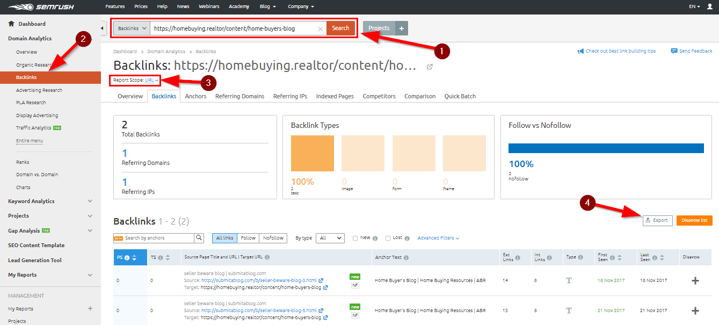Click the blue nofollow 100% bar
This screenshot has height=325, width=719.
606,148
